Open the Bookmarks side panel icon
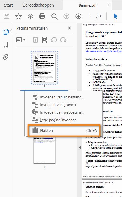Screen dimensions: 122x197 [x=6, y=45]
